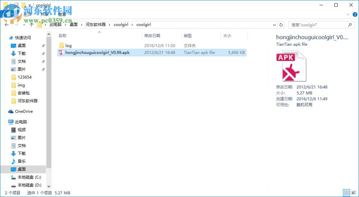Open 下载 arrow icon under 此电脑
The height and width of the screenshot is (197, 359).
coord(14,154)
